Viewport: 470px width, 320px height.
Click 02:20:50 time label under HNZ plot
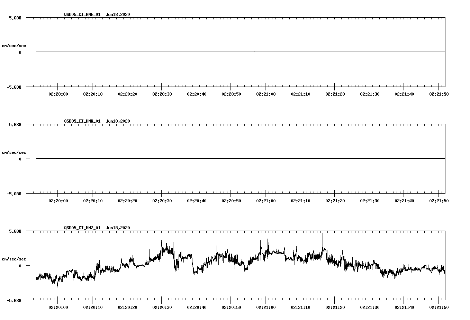[231, 308]
